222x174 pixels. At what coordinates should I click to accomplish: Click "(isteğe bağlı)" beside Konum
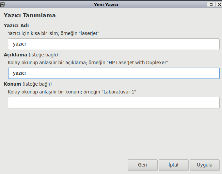point(37,84)
